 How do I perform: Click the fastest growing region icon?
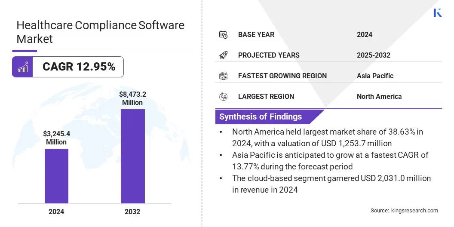223,76
